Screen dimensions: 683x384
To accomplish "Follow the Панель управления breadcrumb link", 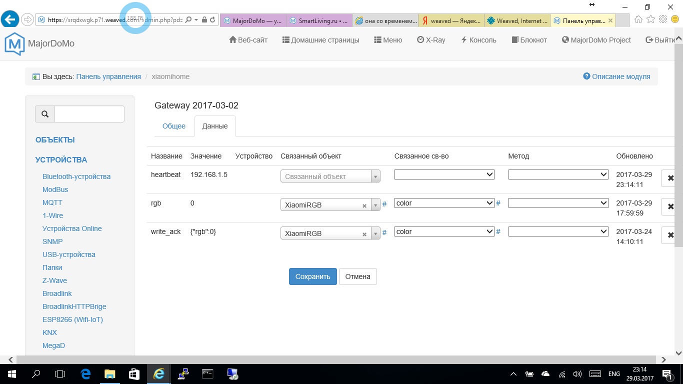I will pos(108,76).
